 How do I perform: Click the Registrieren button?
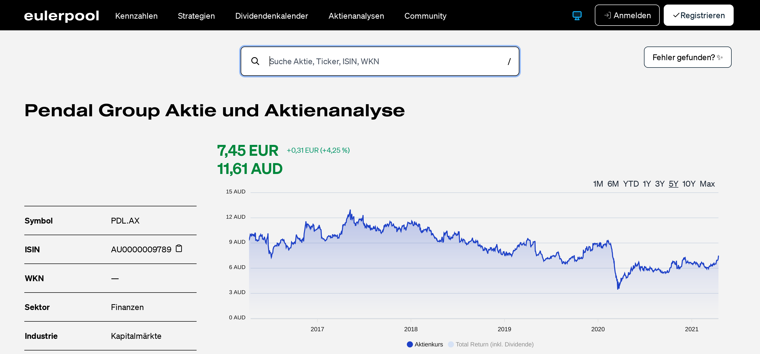[698, 15]
